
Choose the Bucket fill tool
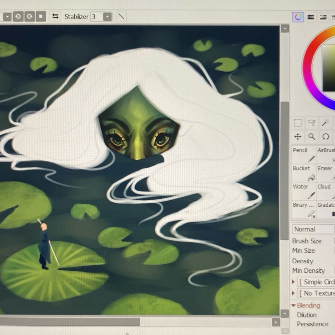click(x=304, y=173)
